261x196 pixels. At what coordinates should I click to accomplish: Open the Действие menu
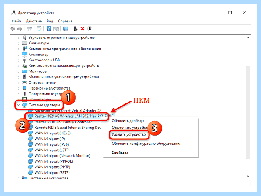[34, 21]
